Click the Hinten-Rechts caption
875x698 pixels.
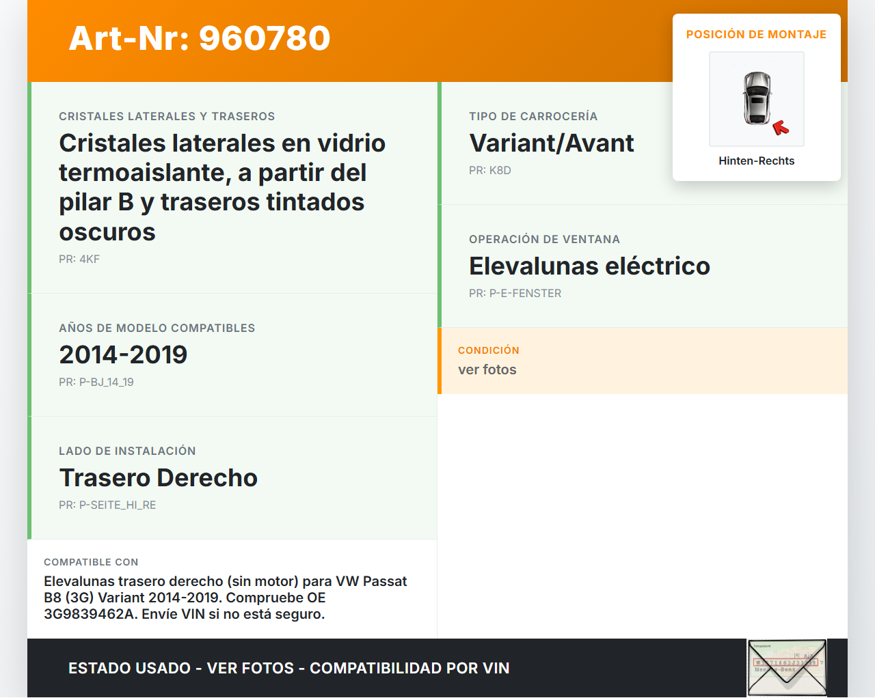click(757, 160)
